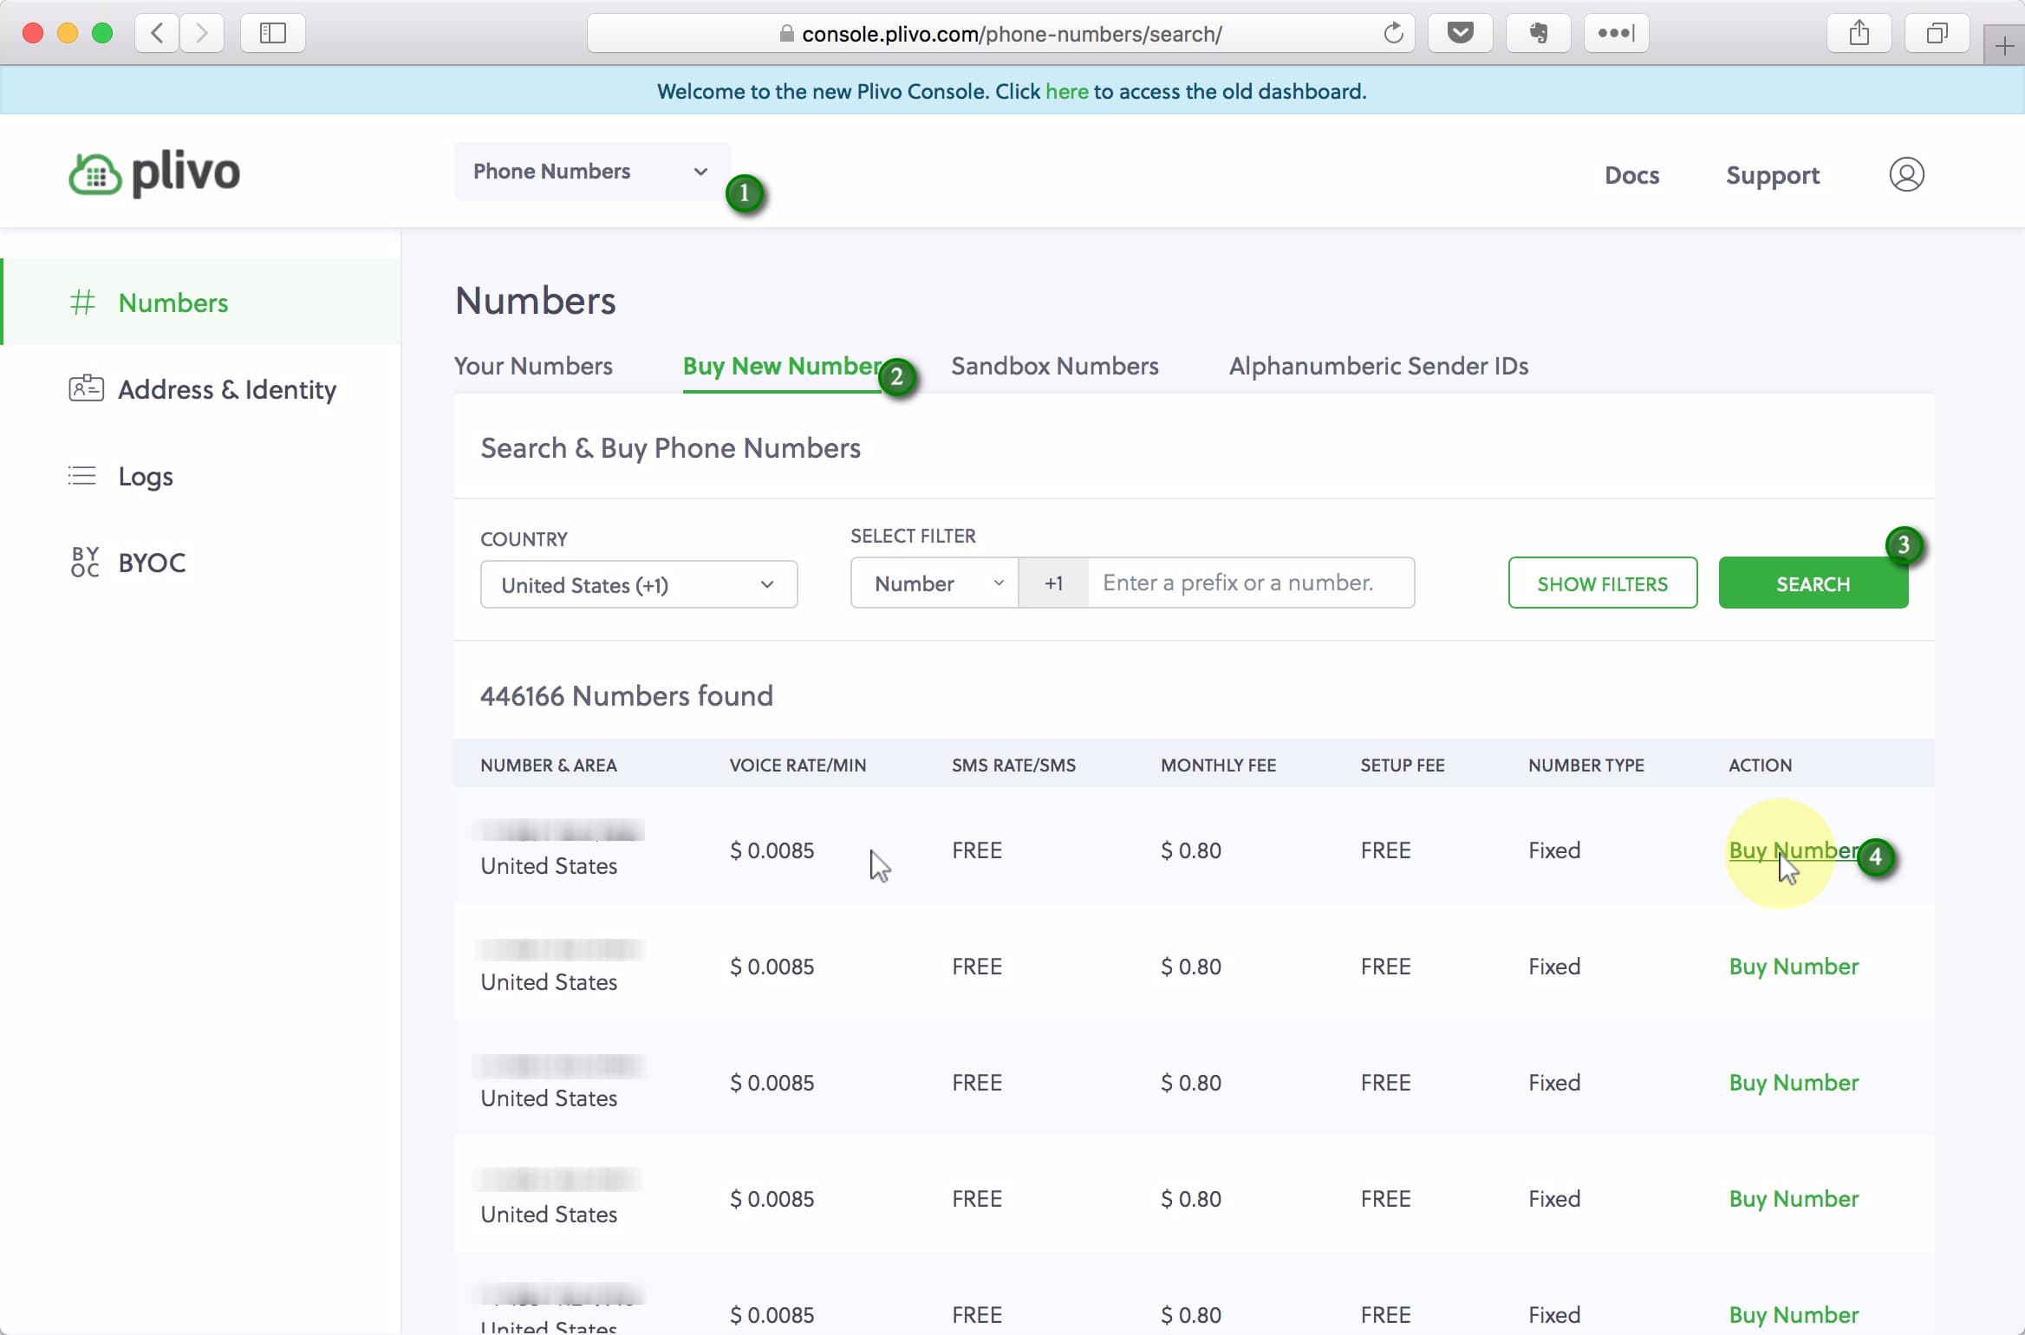Click SHOW FILTERS button
This screenshot has height=1335, width=2025.
click(x=1604, y=584)
